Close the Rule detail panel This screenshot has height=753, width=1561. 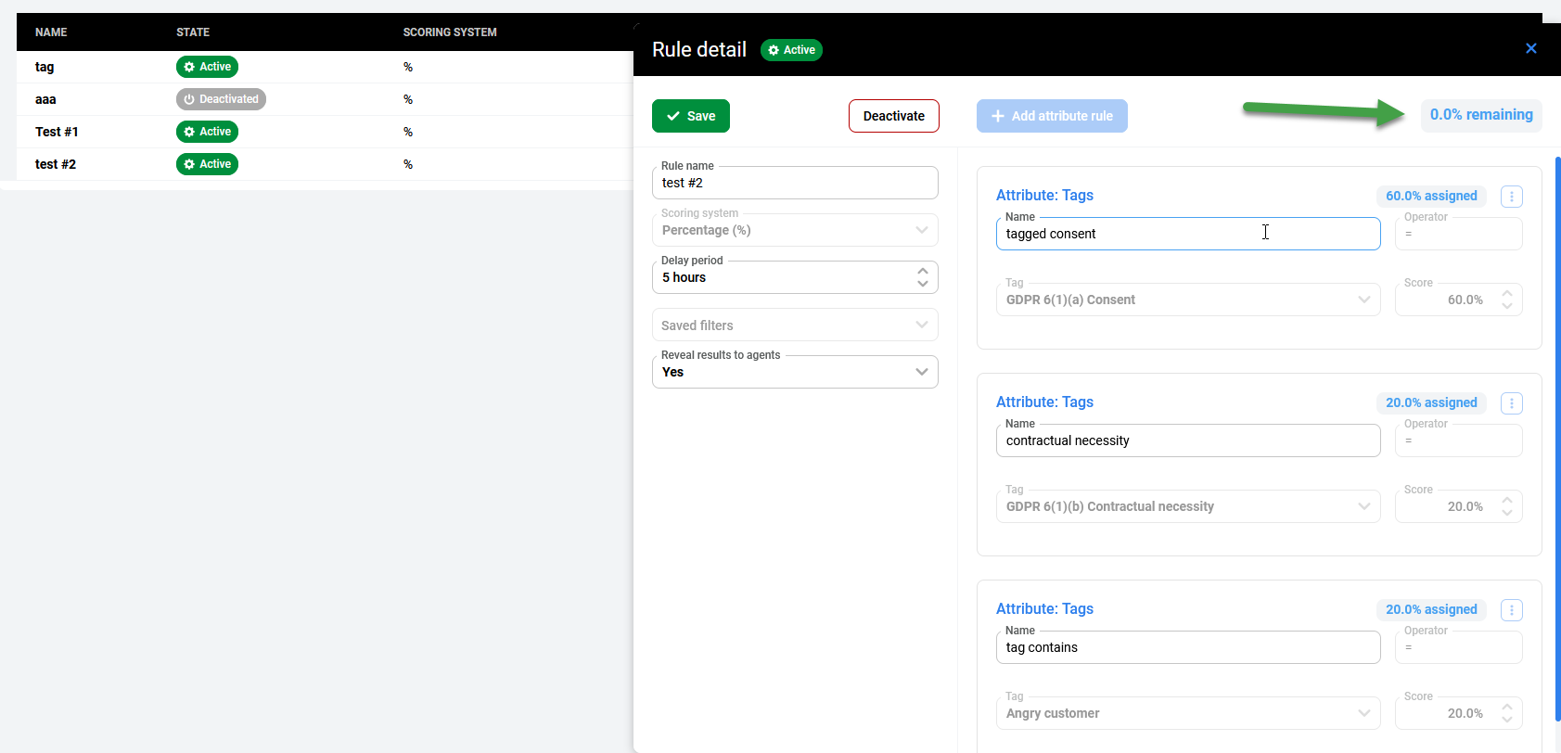click(1530, 48)
